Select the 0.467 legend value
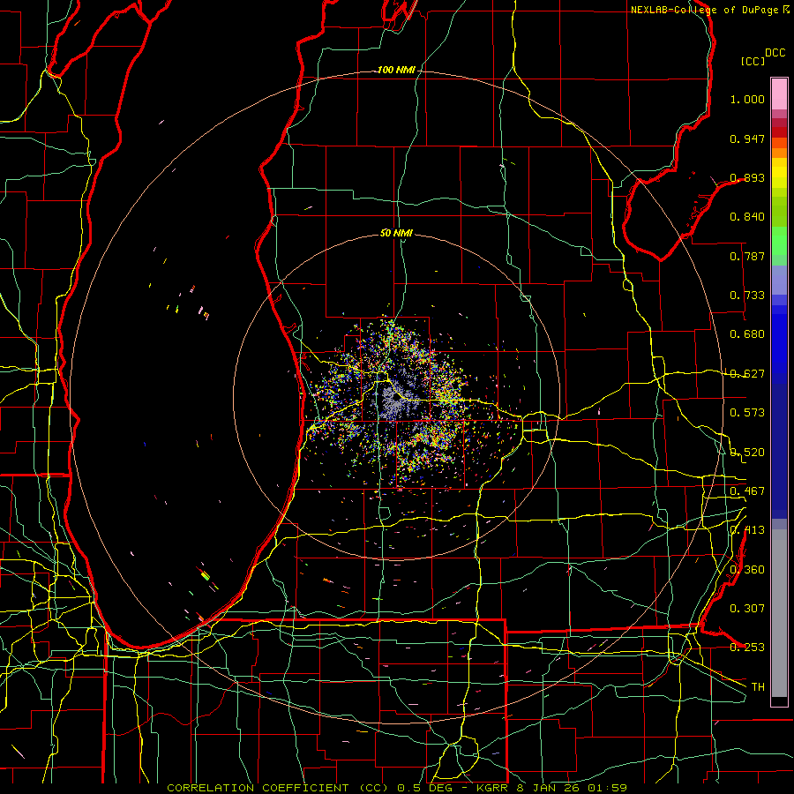Viewport: 794px width, 794px height. [747, 491]
